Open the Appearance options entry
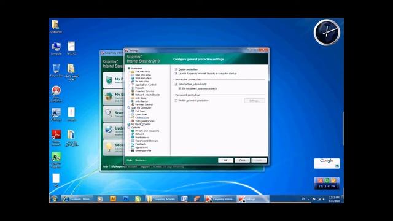The image size is (393, 221). [x=142, y=147]
